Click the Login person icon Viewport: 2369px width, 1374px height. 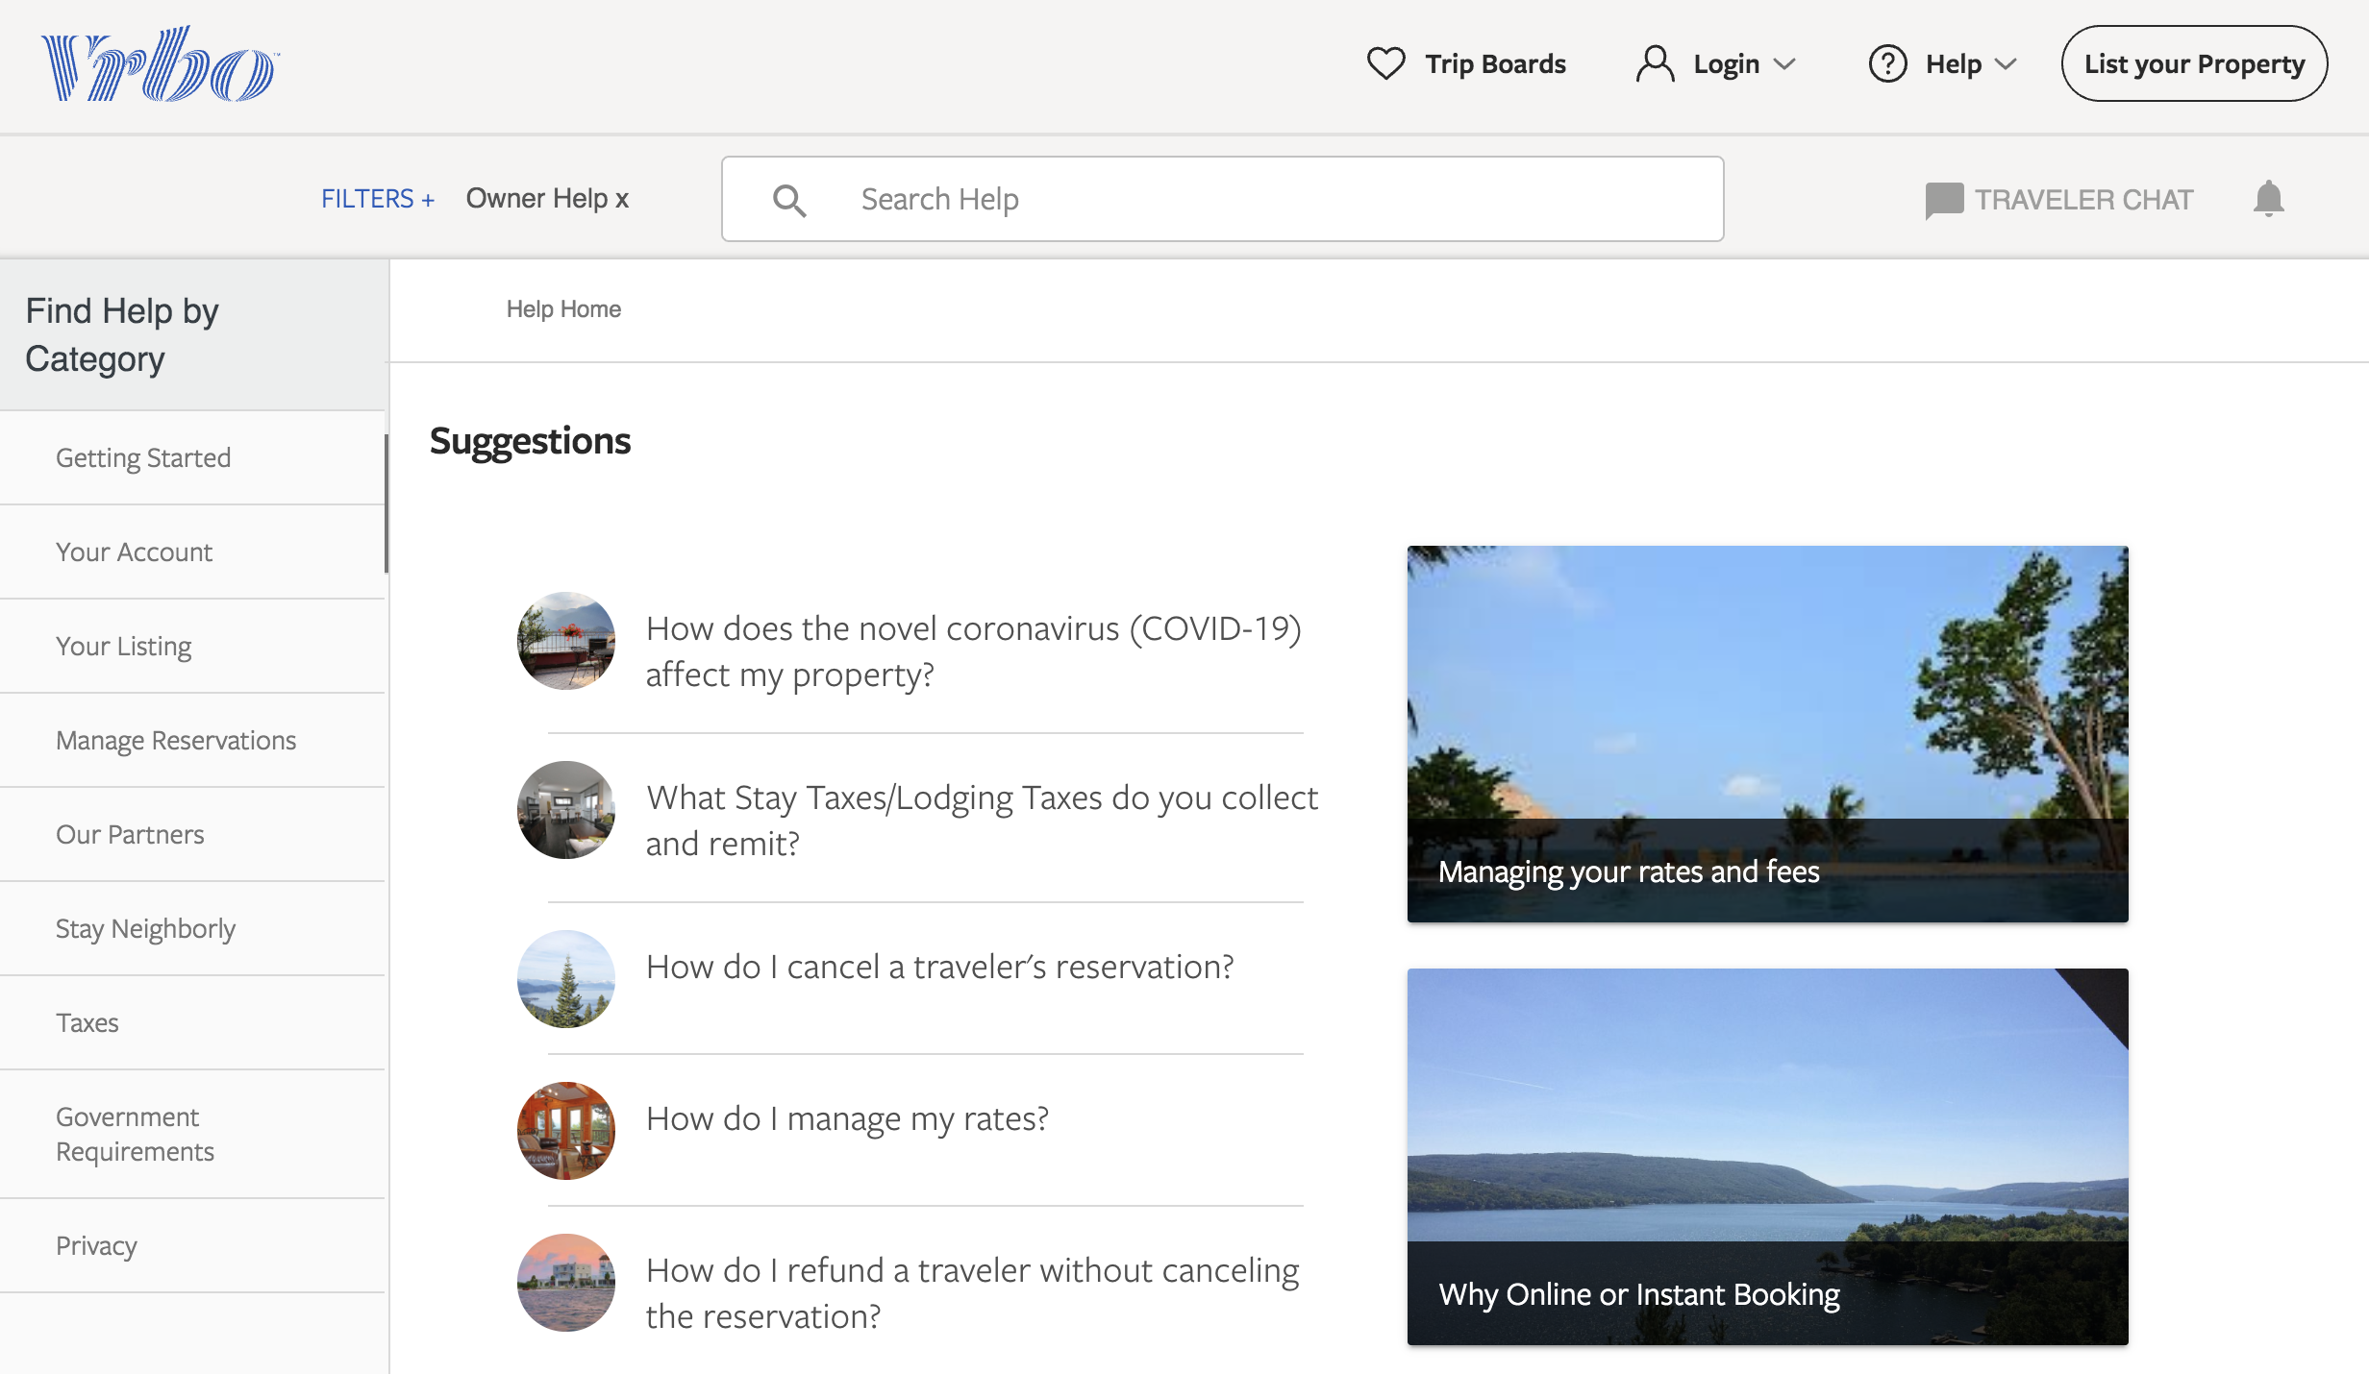(x=1655, y=64)
